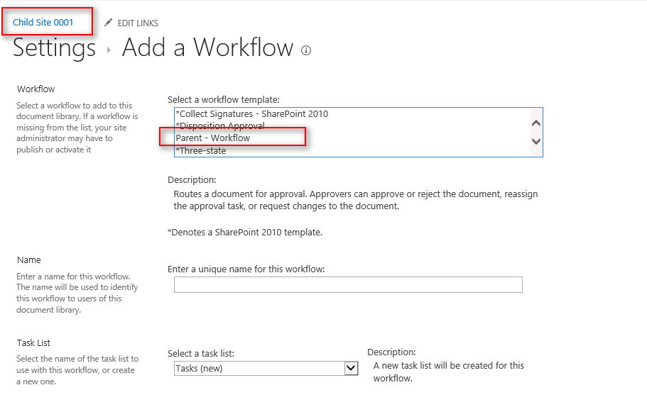The image size is (647, 407).
Task: Click the Settings breadcrumb title
Action: pos(54,48)
